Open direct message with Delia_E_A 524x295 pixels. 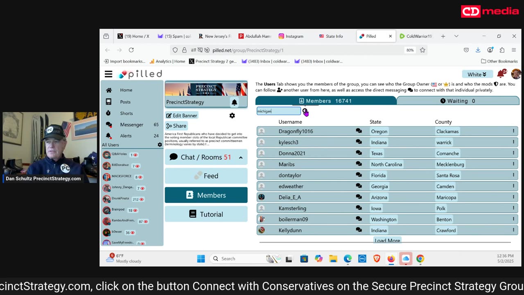point(359,197)
